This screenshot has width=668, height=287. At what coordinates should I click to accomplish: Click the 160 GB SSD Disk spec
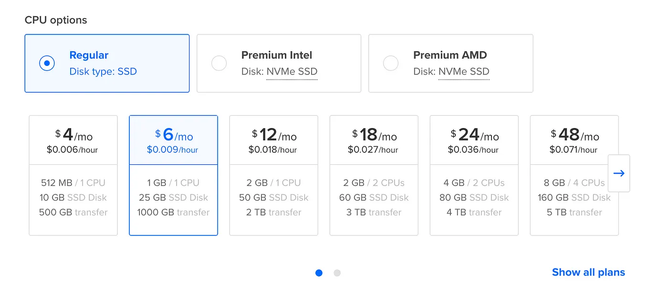[x=574, y=198]
